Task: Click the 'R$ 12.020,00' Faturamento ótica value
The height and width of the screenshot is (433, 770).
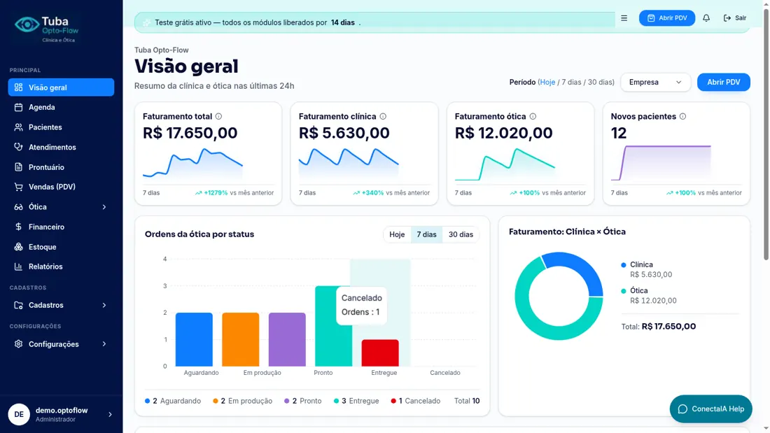Action: [x=503, y=133]
